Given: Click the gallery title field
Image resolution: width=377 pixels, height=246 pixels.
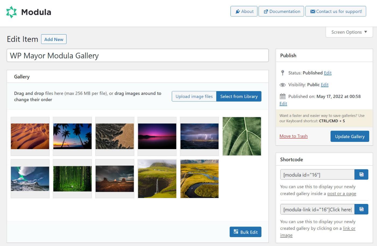Looking at the screenshot, I should (138, 56).
